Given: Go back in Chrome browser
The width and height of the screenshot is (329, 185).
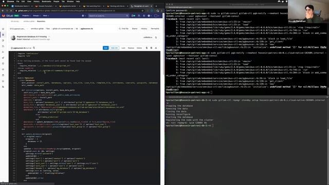Looking at the screenshot, I should (3, 11).
